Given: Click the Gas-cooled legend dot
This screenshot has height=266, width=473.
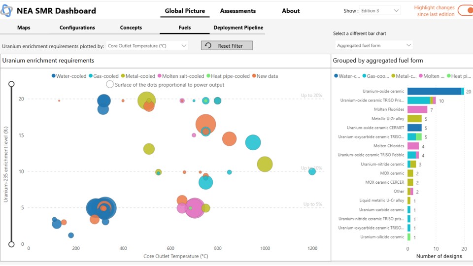Looking at the screenshot, I should pos(91,76).
